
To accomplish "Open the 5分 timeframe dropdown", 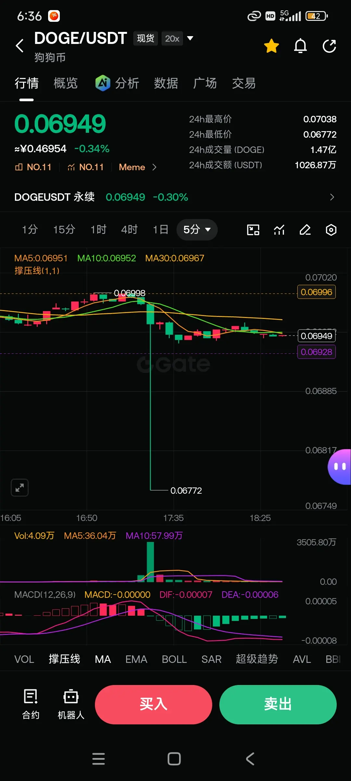I will pos(197,229).
